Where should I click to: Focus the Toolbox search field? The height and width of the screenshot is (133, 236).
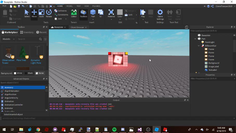point(28,39)
